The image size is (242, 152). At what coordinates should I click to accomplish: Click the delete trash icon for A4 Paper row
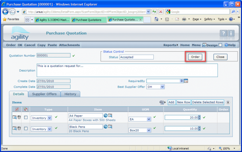(19, 117)
